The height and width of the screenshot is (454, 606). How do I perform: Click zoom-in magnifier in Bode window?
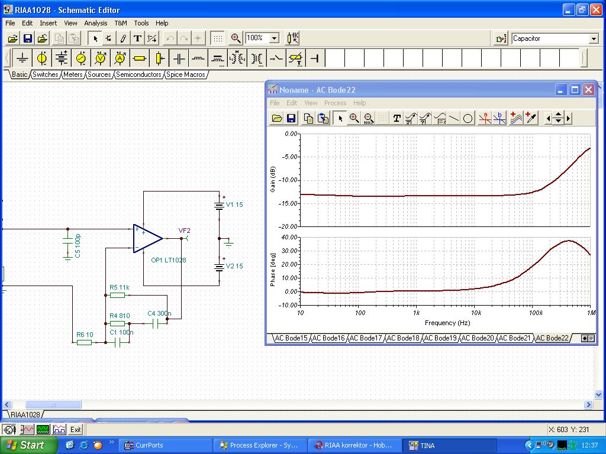tap(354, 118)
